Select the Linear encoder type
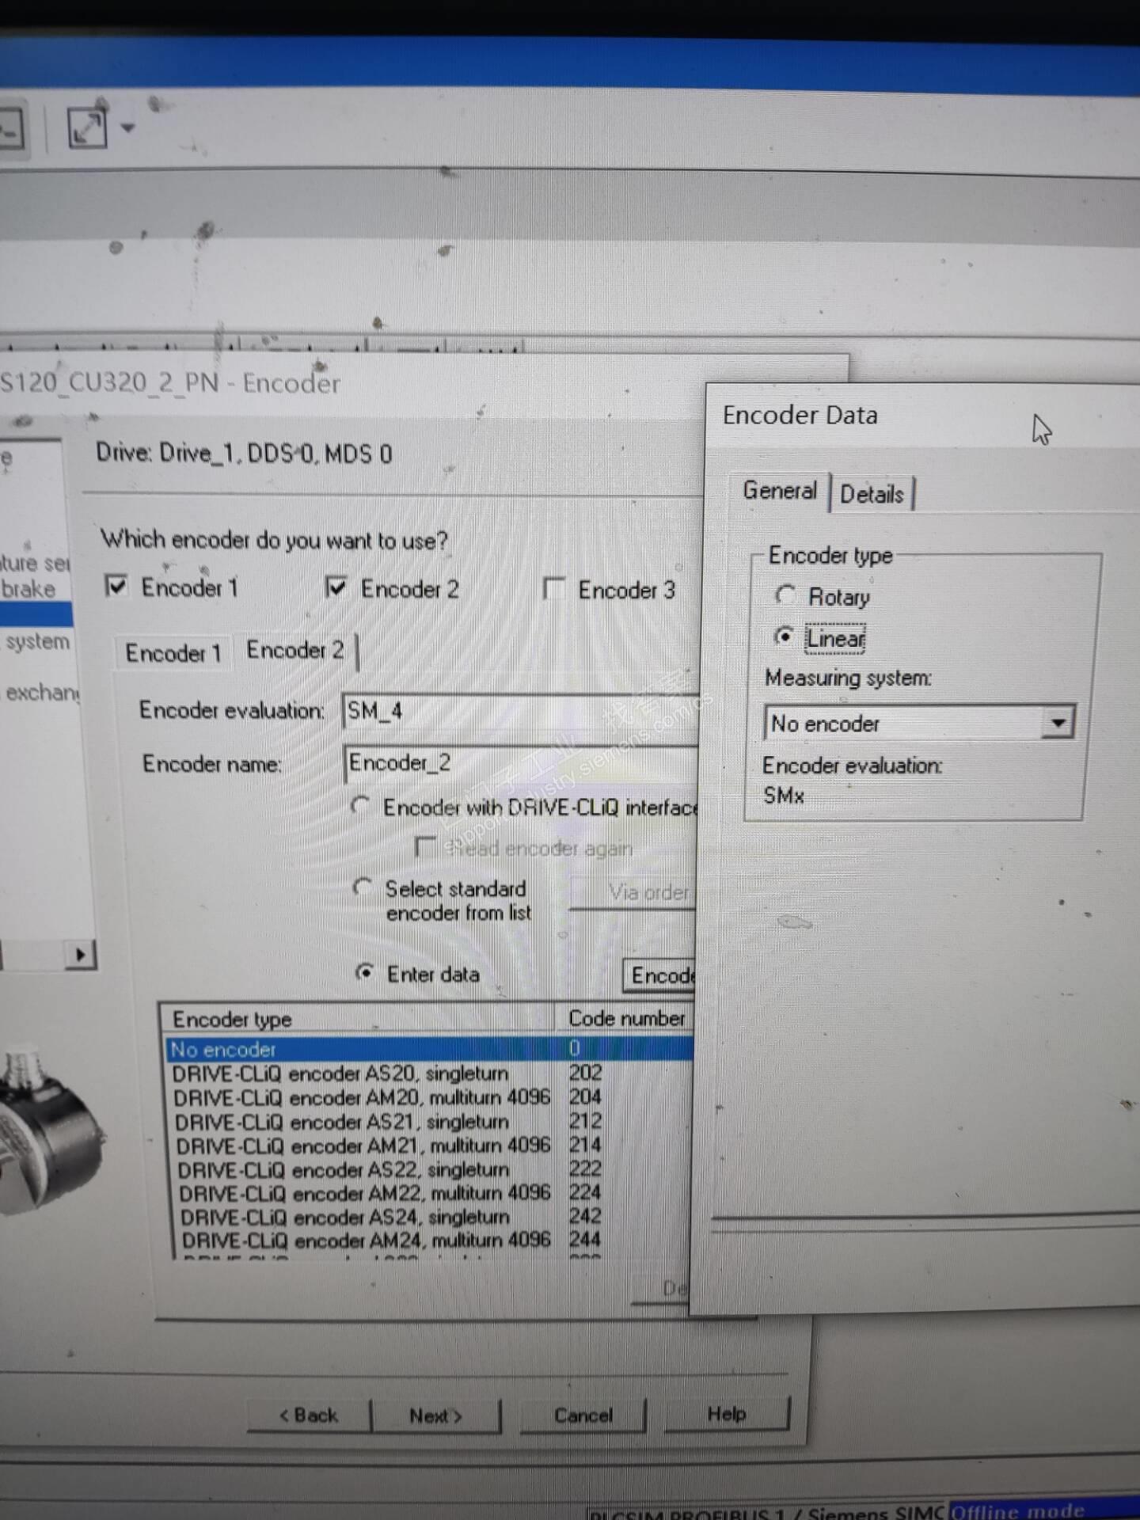 pyautogui.click(x=784, y=636)
